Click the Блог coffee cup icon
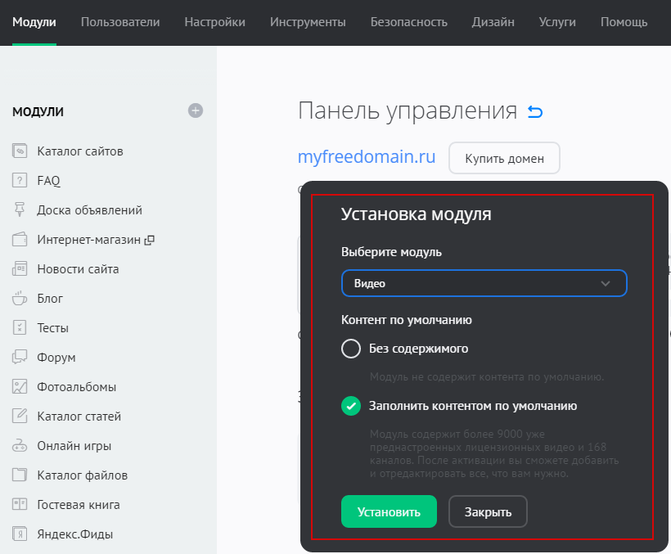 (x=20, y=299)
